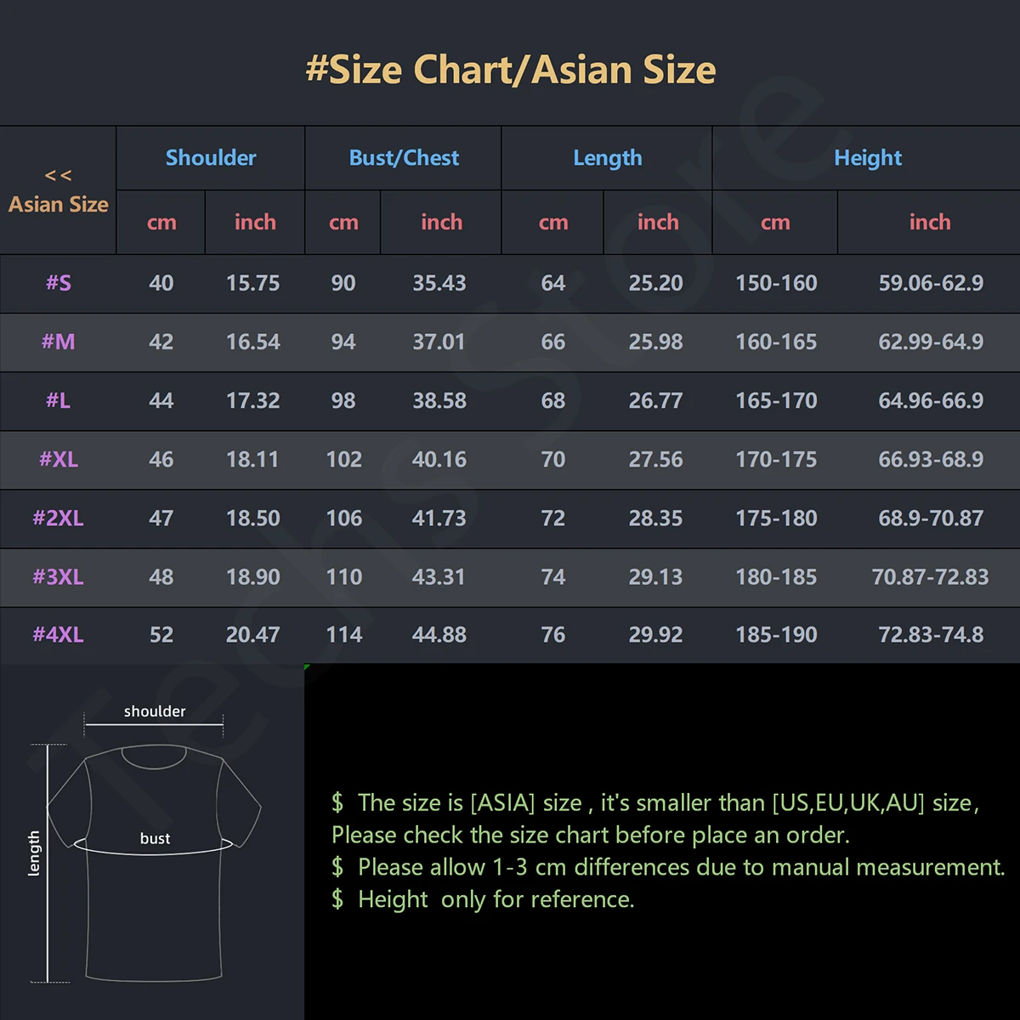Click the shoulder label on the diagram
Viewport: 1020px width, 1020px height.
[155, 711]
